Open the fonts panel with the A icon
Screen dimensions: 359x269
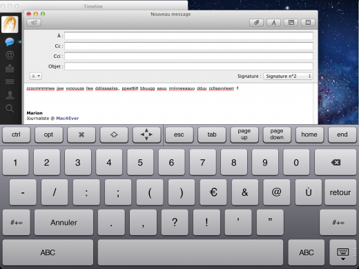273,23
